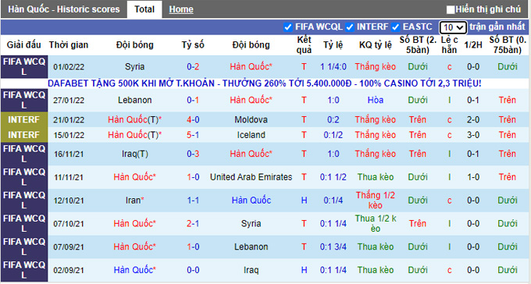Open the 2-1 score on 07/10/21
The width and height of the screenshot is (531, 284).
click(x=193, y=224)
